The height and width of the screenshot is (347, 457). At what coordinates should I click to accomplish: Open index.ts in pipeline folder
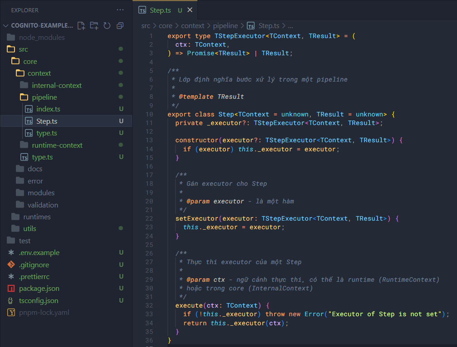coord(48,109)
